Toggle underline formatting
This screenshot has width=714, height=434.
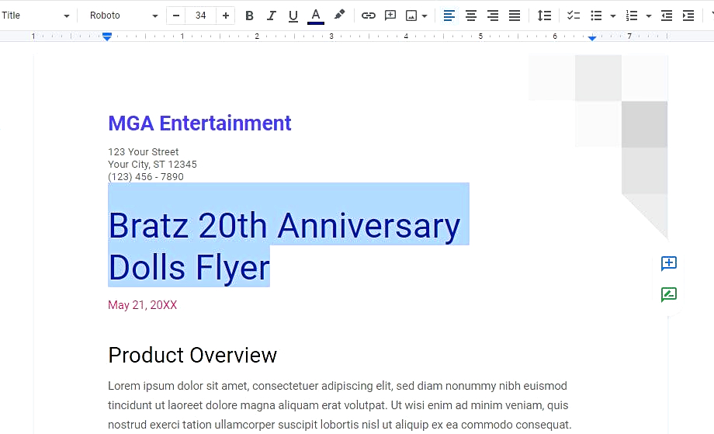[293, 16]
